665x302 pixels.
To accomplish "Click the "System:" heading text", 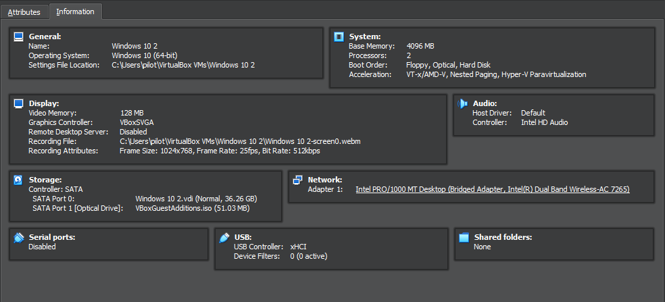I will click(365, 36).
